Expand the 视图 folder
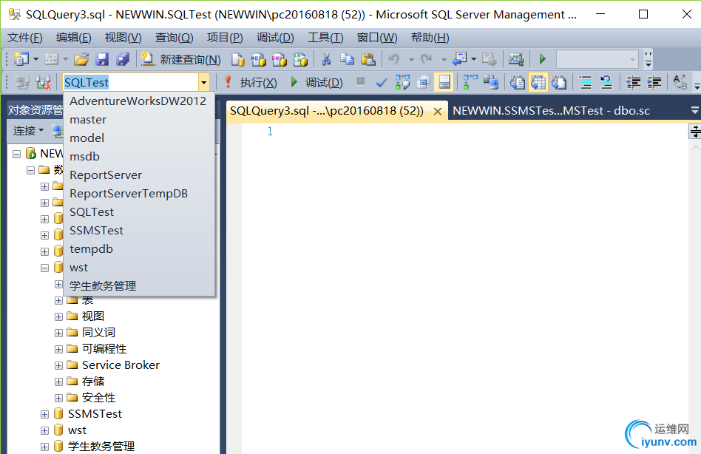Viewport: 701px width, 454px height. coord(58,316)
